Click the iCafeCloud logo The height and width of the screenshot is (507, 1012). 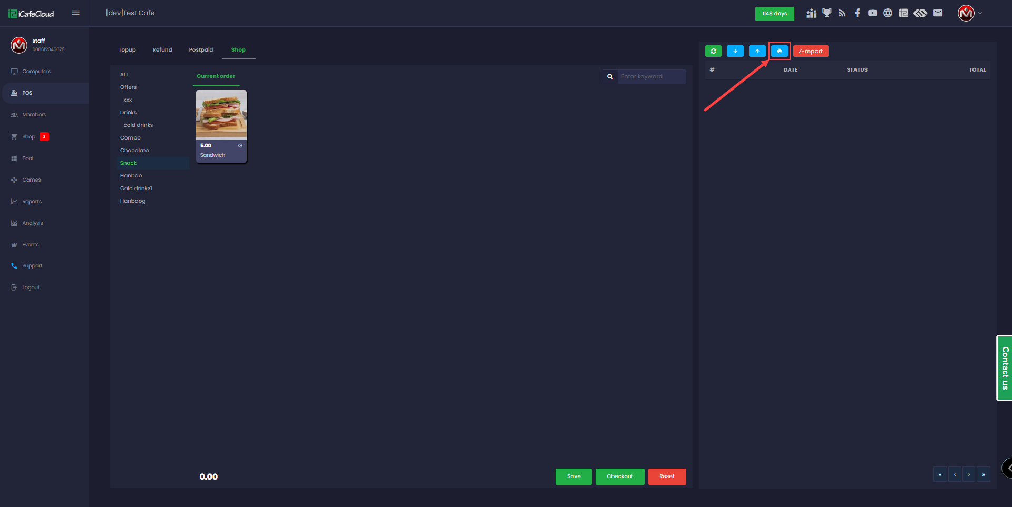pyautogui.click(x=31, y=14)
